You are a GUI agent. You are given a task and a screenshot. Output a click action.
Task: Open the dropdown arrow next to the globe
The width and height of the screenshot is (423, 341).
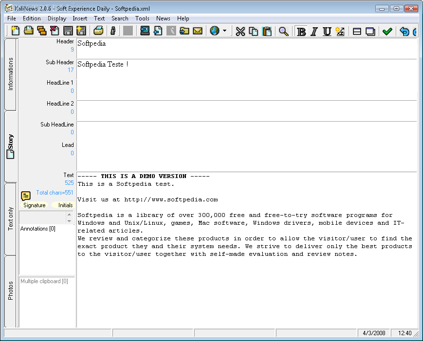[x=225, y=31]
